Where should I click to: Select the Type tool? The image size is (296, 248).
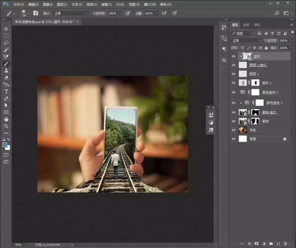[x=6, y=91]
